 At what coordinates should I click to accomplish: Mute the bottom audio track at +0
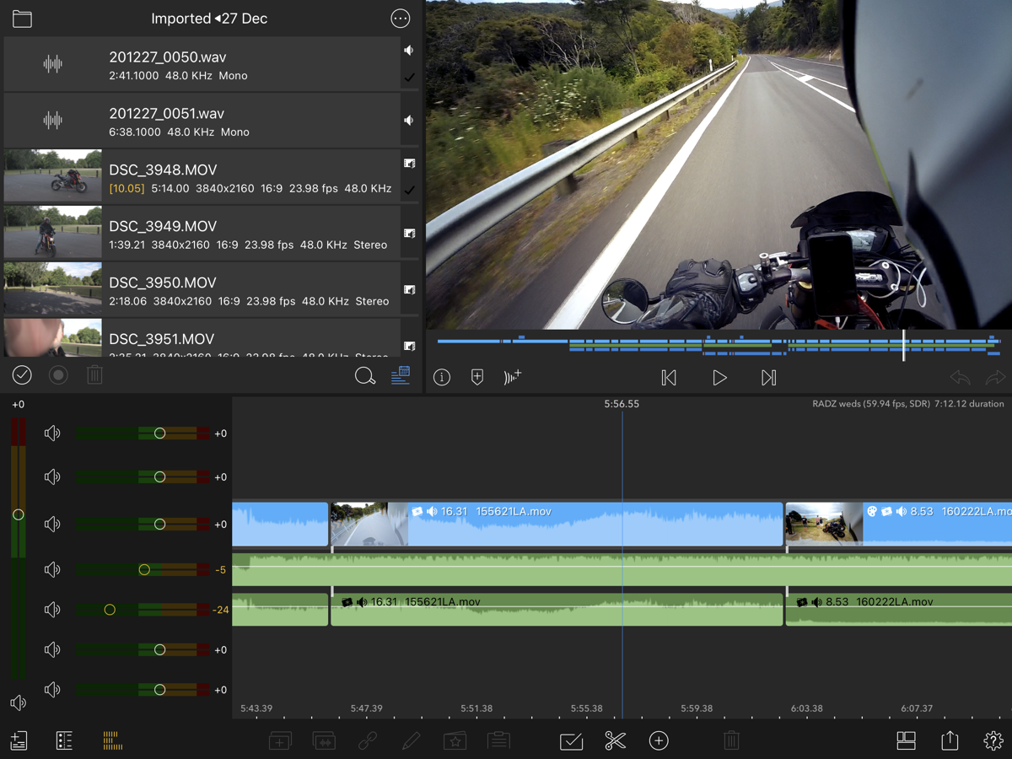click(x=52, y=690)
